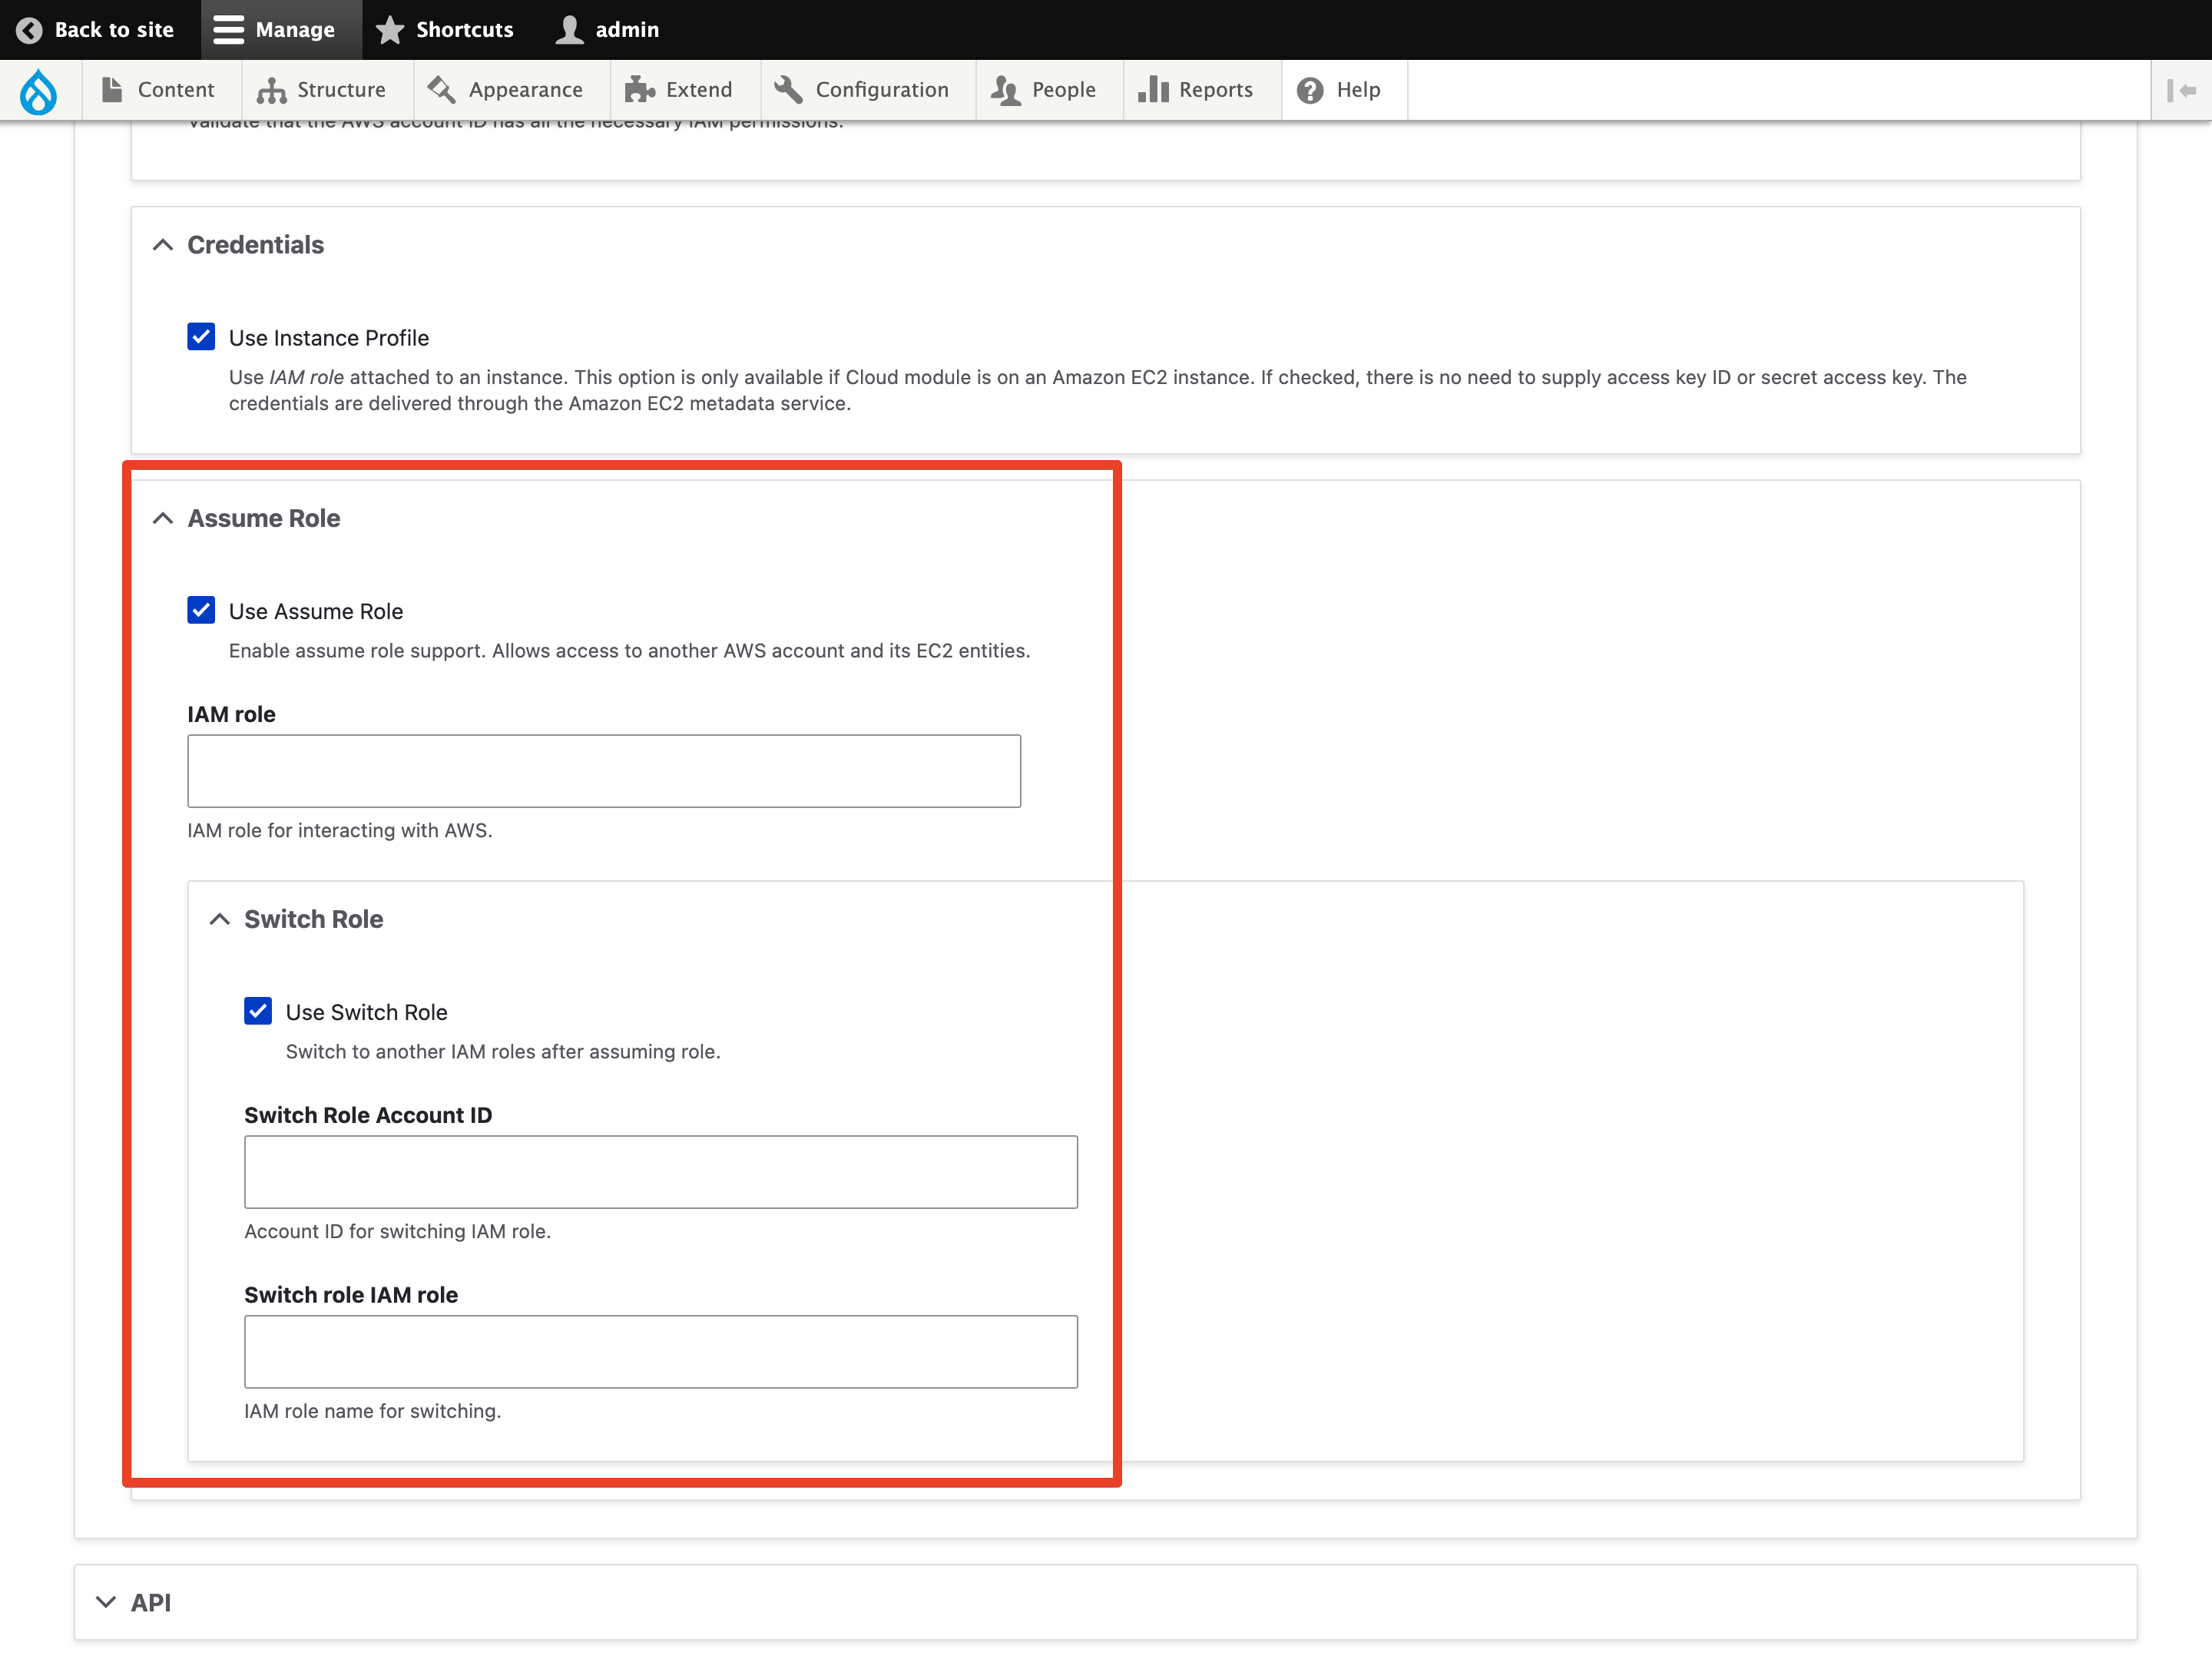Click the admin user silhouette icon

click(x=569, y=30)
